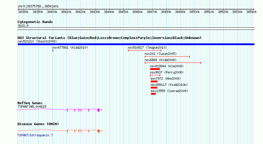Click the chrX:38375788..38541601 coordinates text
263x144 pixels.
coord(38,6)
